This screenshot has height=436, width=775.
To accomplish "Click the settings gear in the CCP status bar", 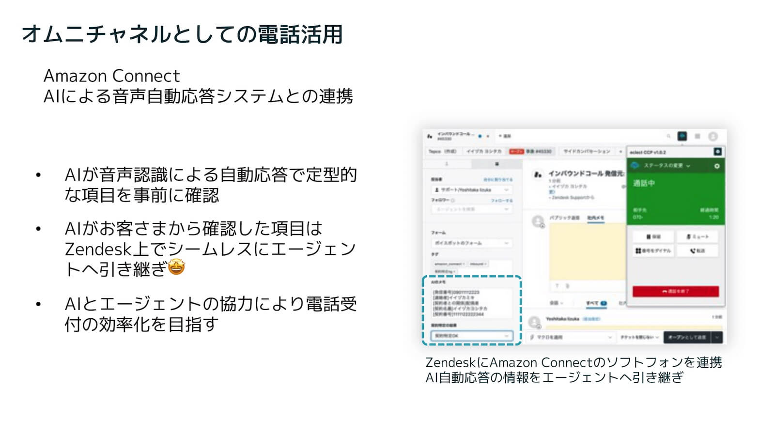I will (717, 166).
